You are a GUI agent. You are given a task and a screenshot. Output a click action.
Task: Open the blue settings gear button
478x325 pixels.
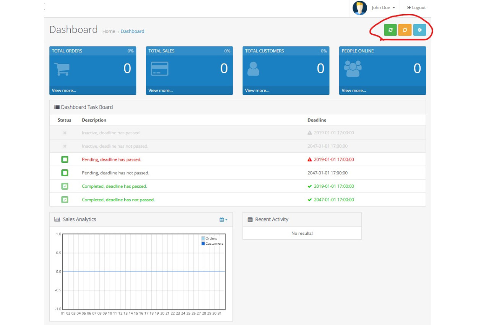pyautogui.click(x=419, y=30)
